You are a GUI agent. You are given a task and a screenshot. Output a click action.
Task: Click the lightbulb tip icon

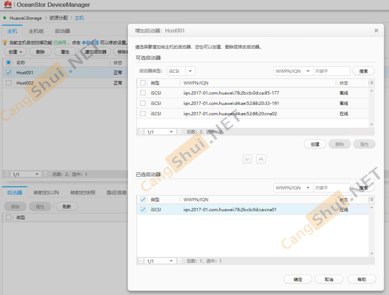(x=5, y=42)
